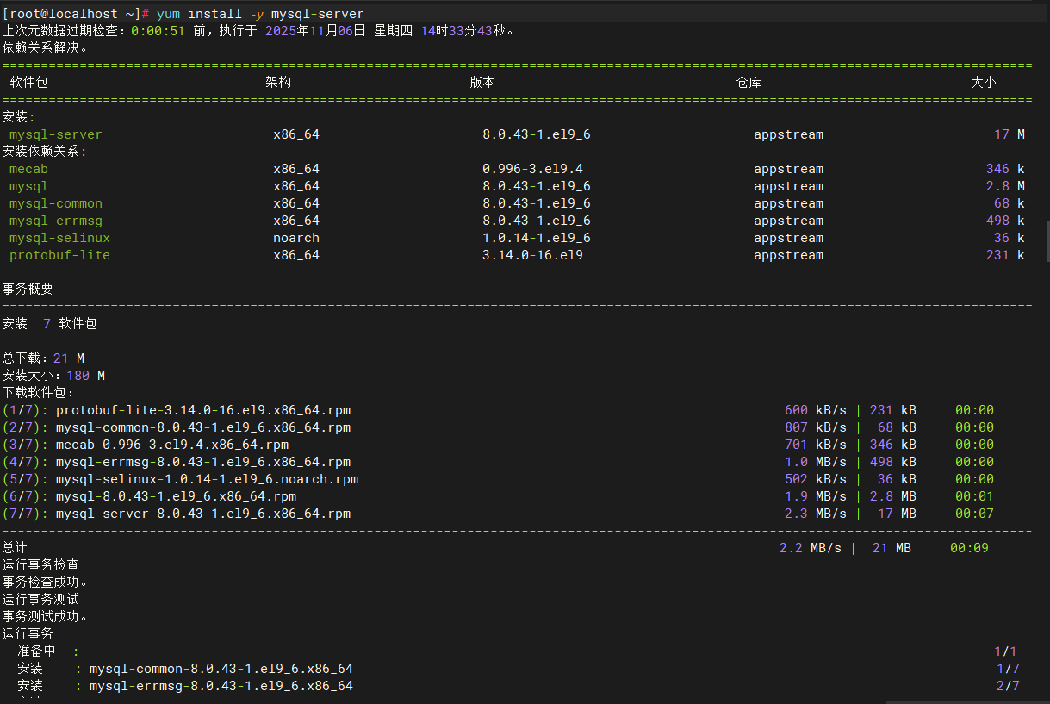1050x704 pixels.
Task: Select 'mysql-server' name in the package table
Action: pos(56,134)
